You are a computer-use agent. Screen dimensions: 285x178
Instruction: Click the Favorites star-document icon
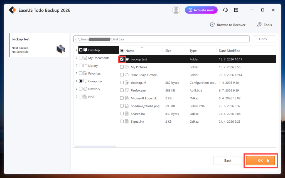85,73
